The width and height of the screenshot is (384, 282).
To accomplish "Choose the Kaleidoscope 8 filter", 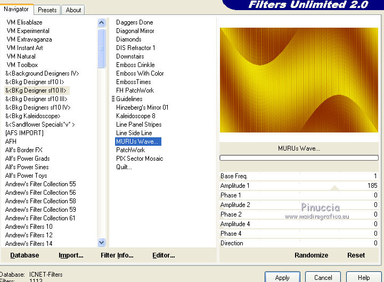I will (136, 116).
